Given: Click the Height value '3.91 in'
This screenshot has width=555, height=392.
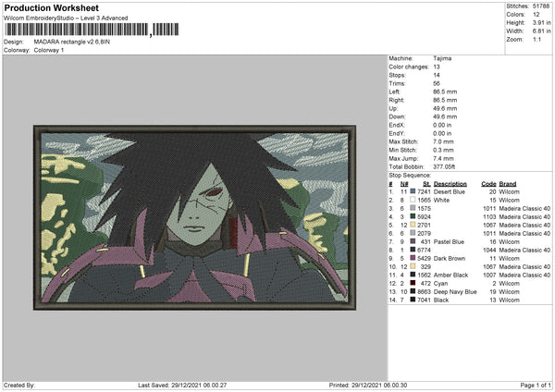Looking at the screenshot, I should pos(541,22).
